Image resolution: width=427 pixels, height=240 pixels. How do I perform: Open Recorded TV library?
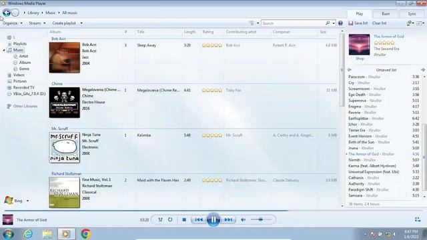tap(24, 87)
